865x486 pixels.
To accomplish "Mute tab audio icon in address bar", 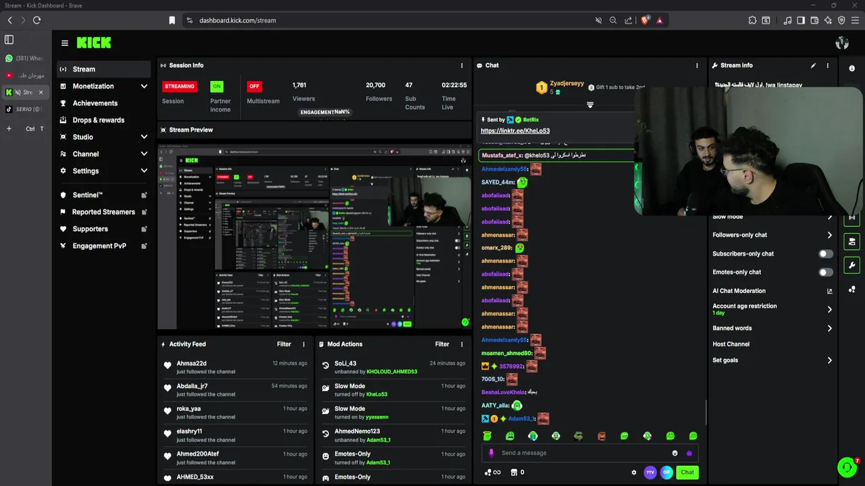I will point(598,20).
